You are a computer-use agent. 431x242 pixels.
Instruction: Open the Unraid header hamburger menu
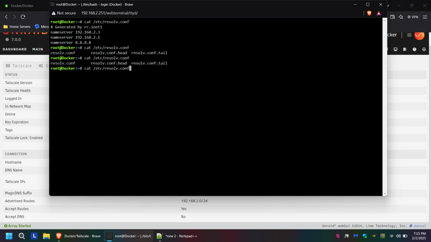tap(409, 35)
